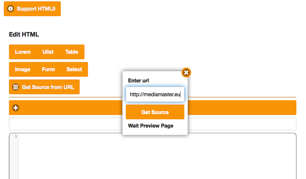
Task: Close the Enter url popup
Action: 186,73
